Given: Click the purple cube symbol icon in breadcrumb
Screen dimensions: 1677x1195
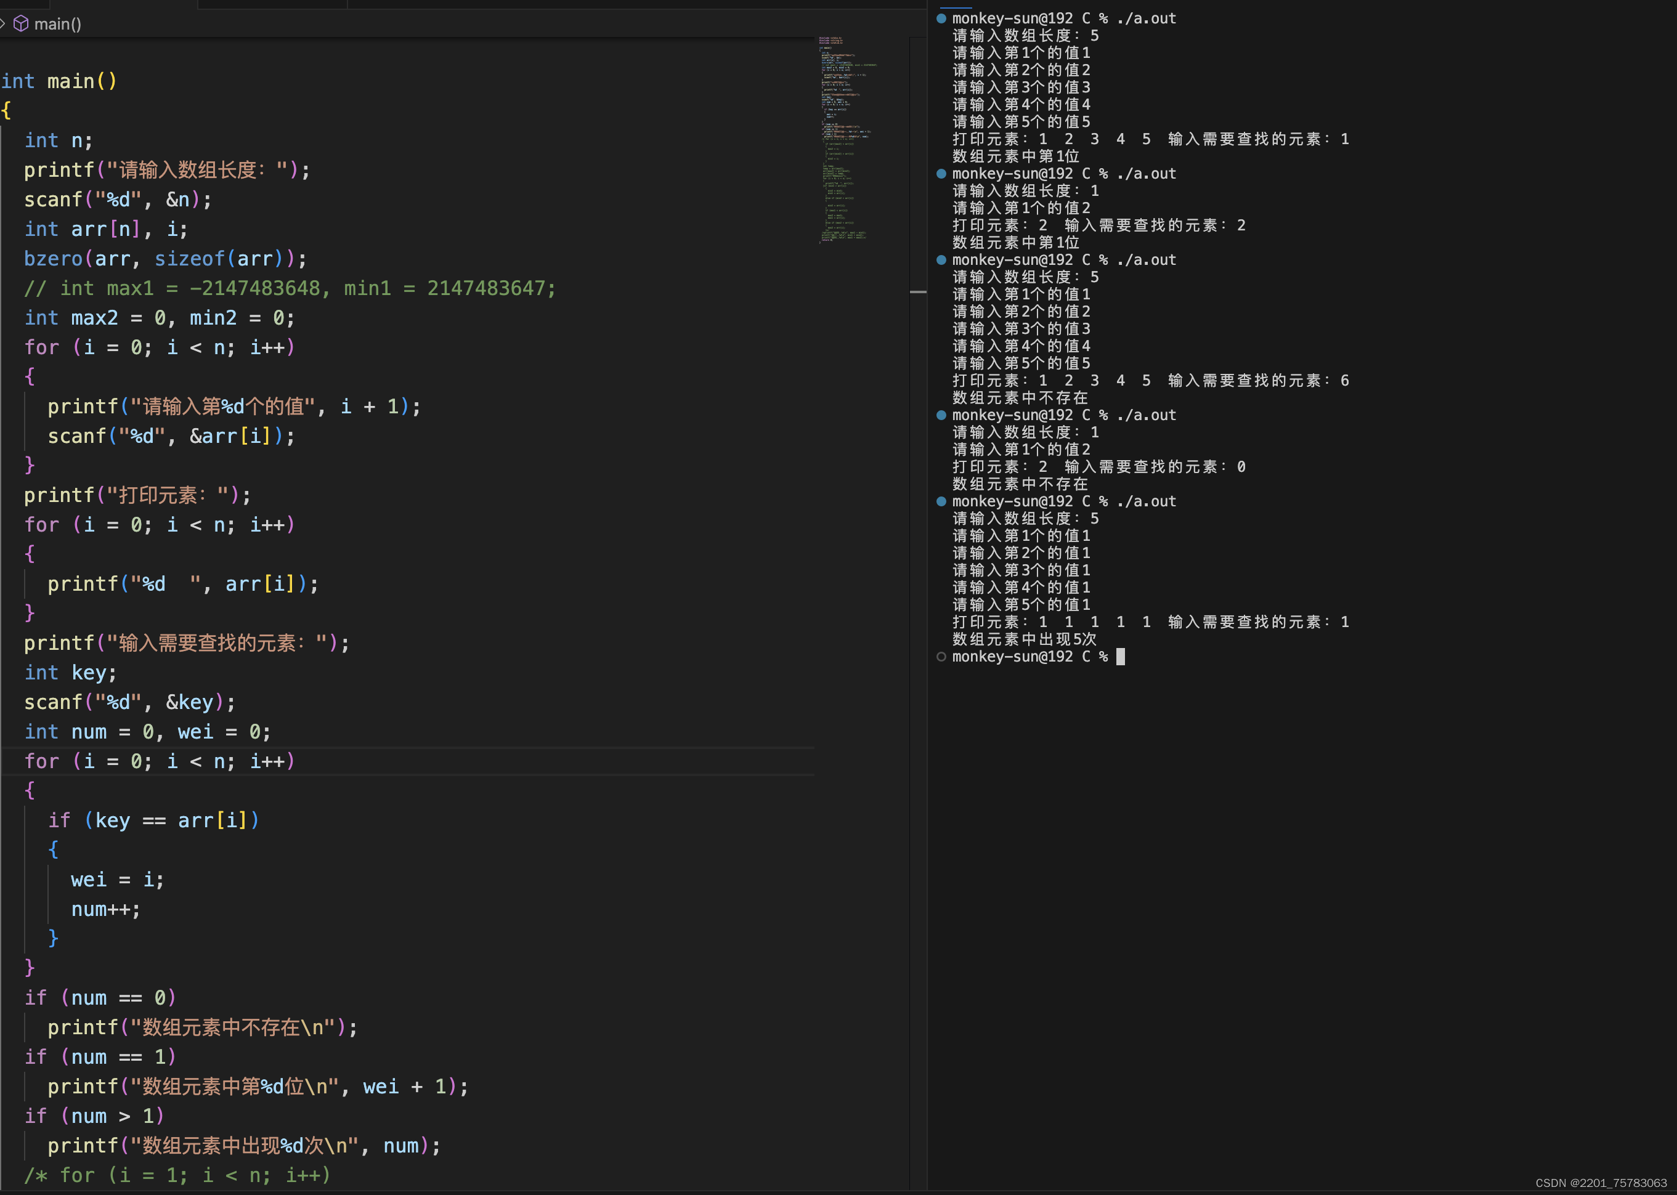Looking at the screenshot, I should click(22, 23).
